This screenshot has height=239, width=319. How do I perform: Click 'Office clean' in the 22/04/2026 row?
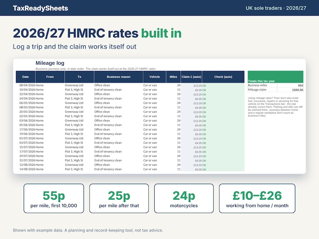(102, 94)
